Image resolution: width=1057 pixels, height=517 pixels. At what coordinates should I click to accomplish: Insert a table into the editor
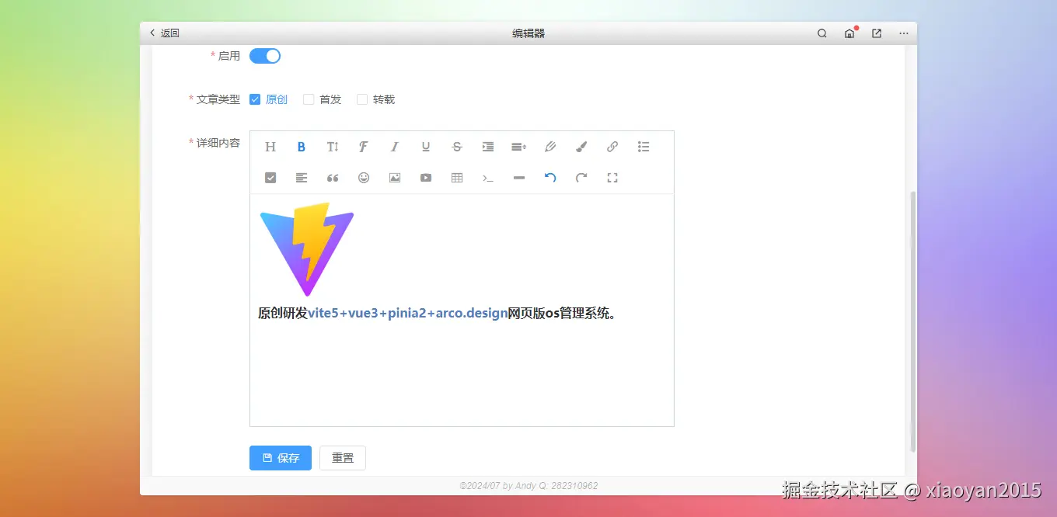[456, 178]
